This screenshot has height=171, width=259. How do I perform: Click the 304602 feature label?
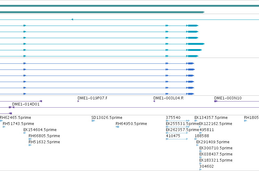[x=206, y=166]
